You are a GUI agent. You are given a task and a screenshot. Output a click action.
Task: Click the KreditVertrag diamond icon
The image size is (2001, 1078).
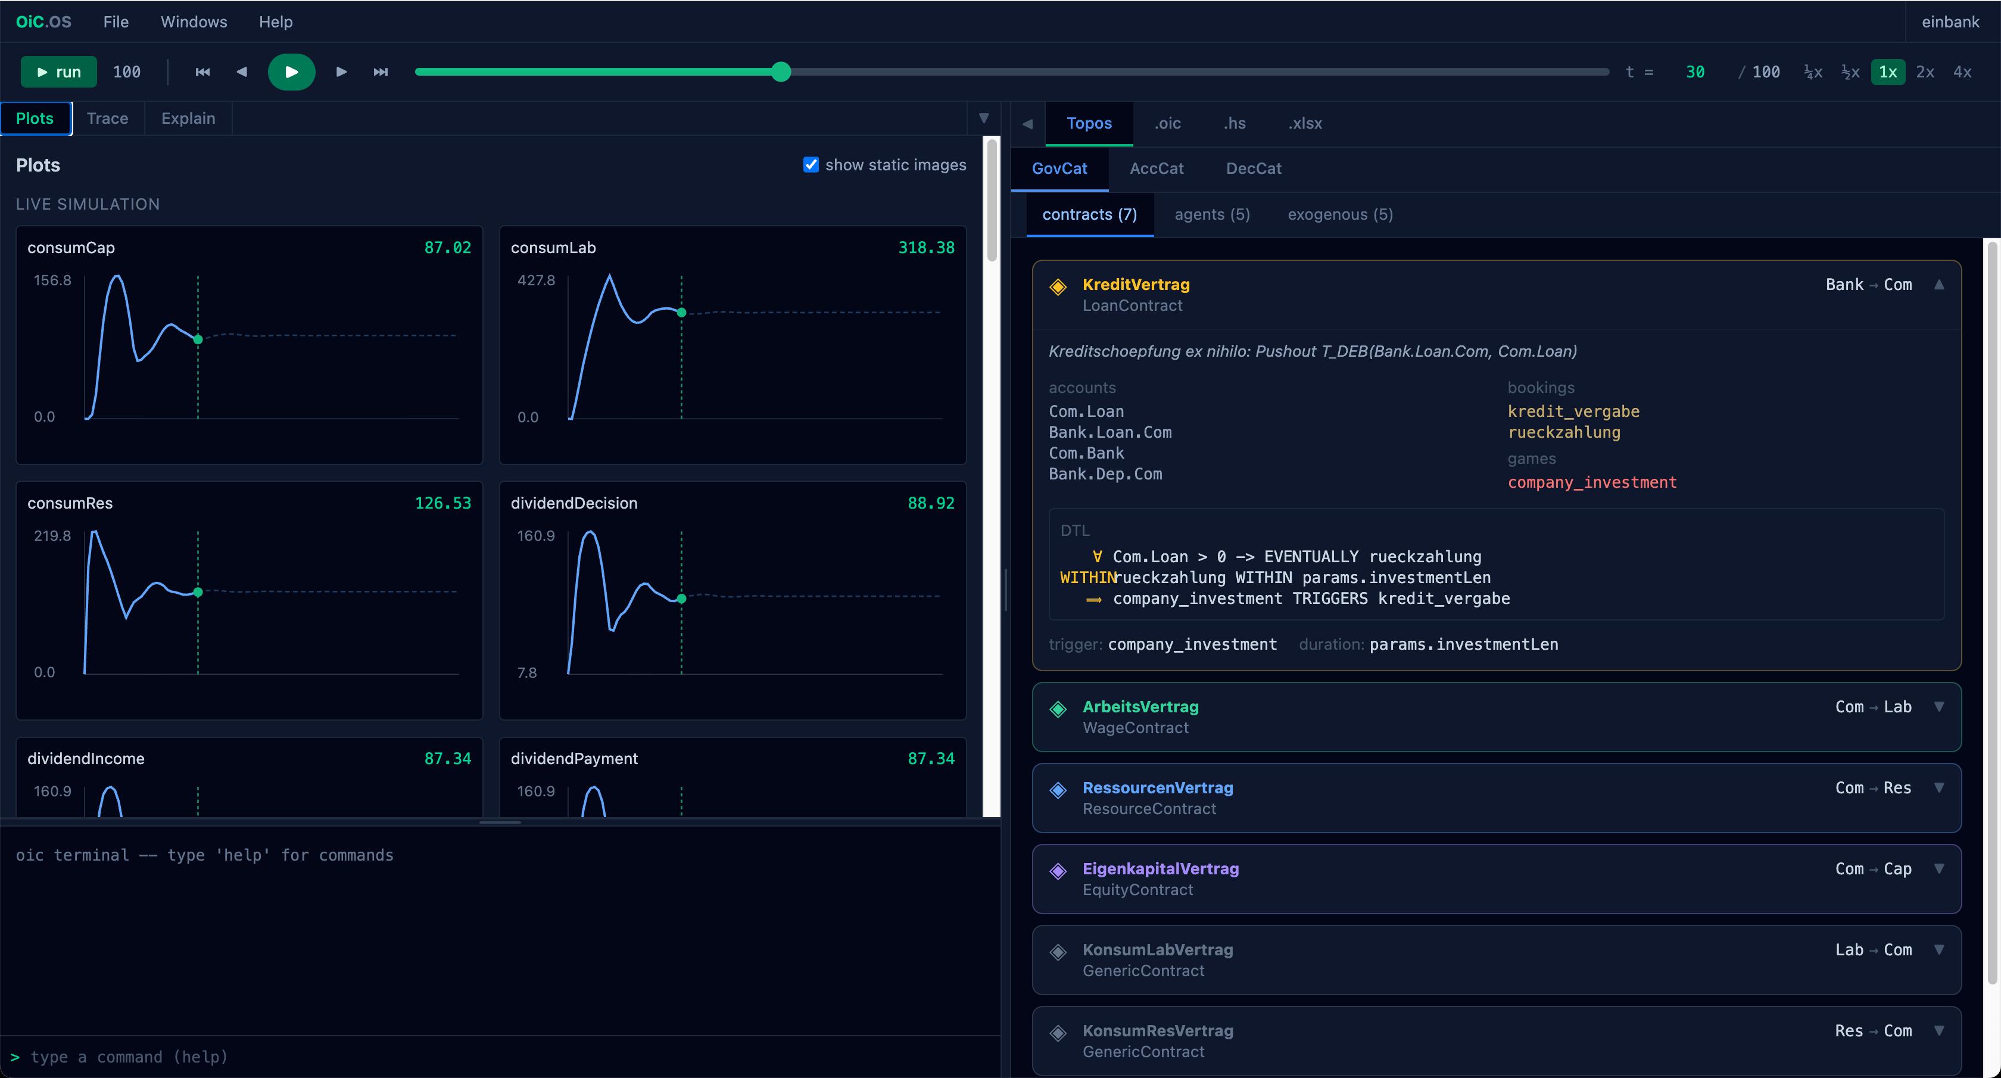1058,286
